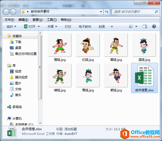Click the 紫娃.jpg file name
This screenshot has width=162, height=141.
pos(116,90)
